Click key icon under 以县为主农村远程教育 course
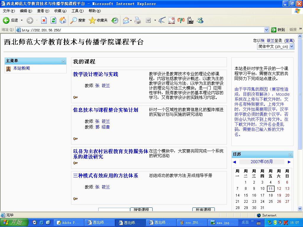The width and height of the screenshot is (303, 227). 75,163
